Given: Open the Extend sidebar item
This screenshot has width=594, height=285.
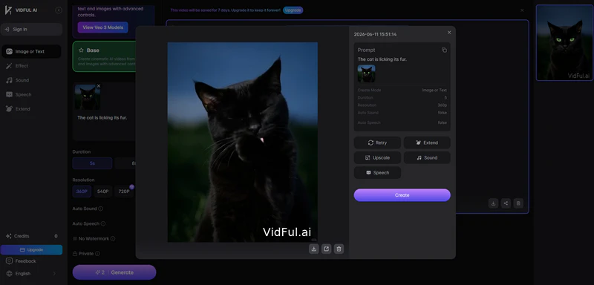Looking at the screenshot, I should pos(31,109).
